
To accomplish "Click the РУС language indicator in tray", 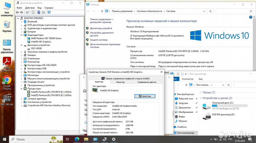I will click(230, 139).
